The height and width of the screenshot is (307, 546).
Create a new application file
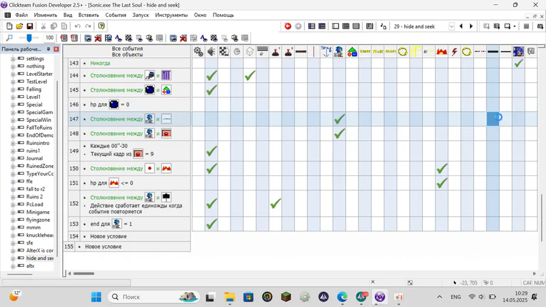(9, 26)
